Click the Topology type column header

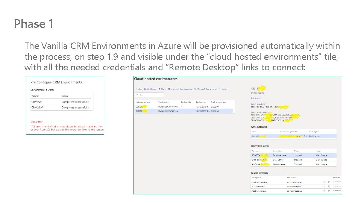pos(164,102)
